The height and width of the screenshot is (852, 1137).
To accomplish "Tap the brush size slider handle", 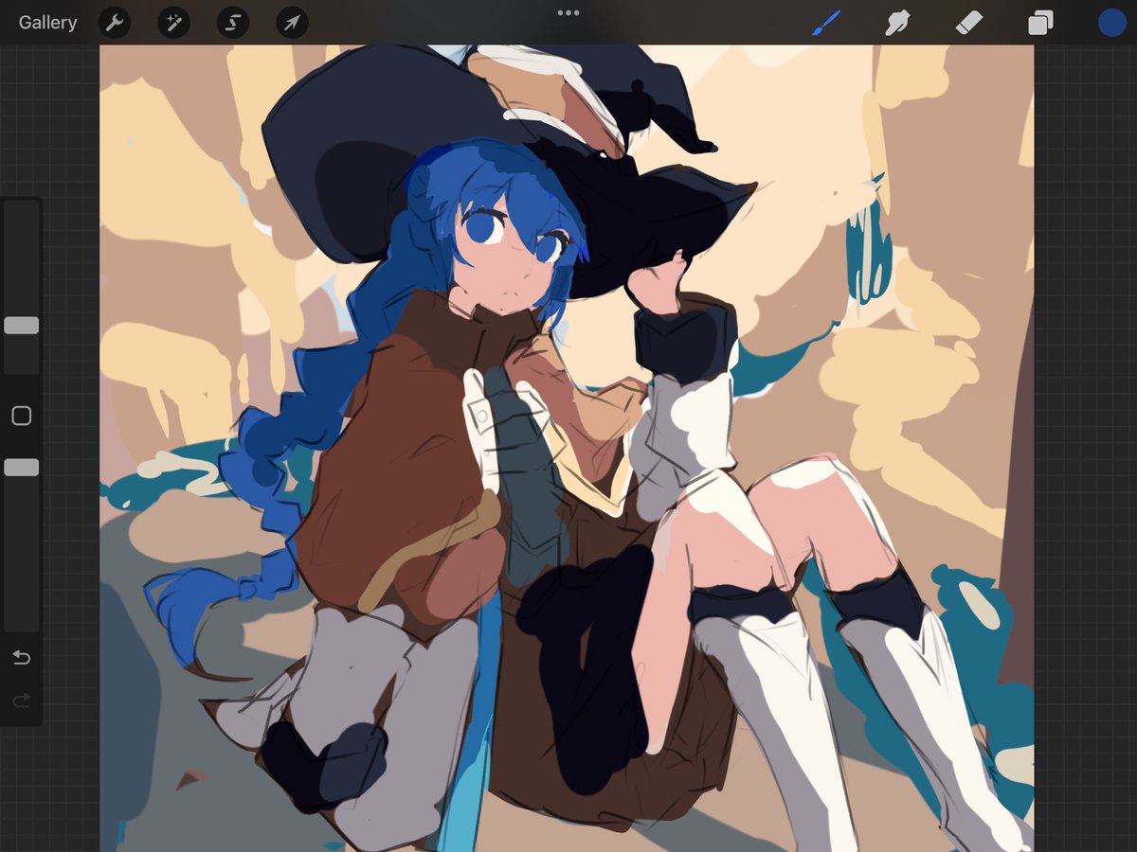I will 21,325.
